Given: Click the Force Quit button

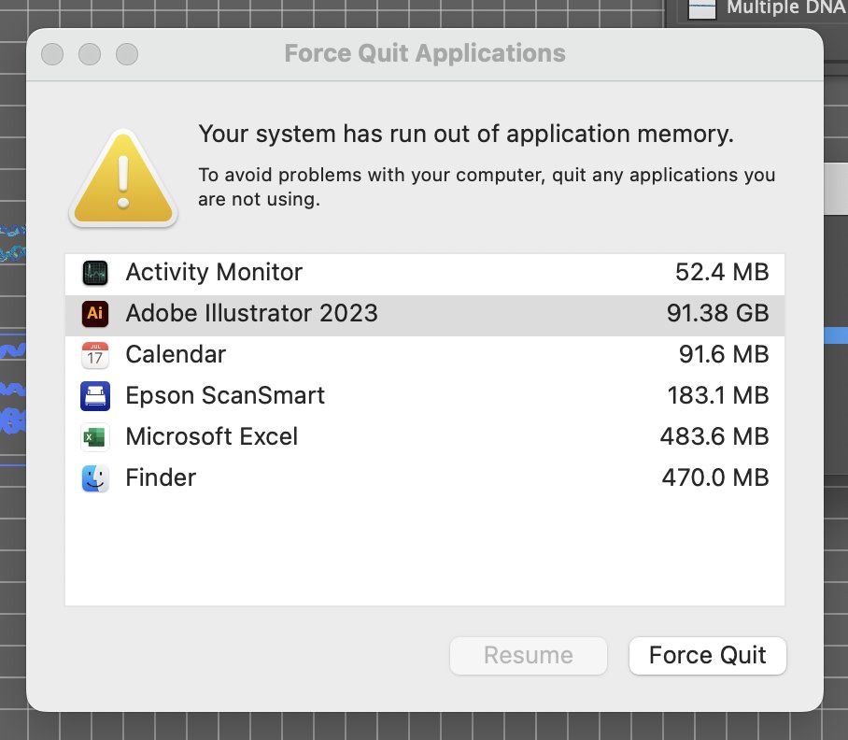Looking at the screenshot, I should tap(707, 656).
